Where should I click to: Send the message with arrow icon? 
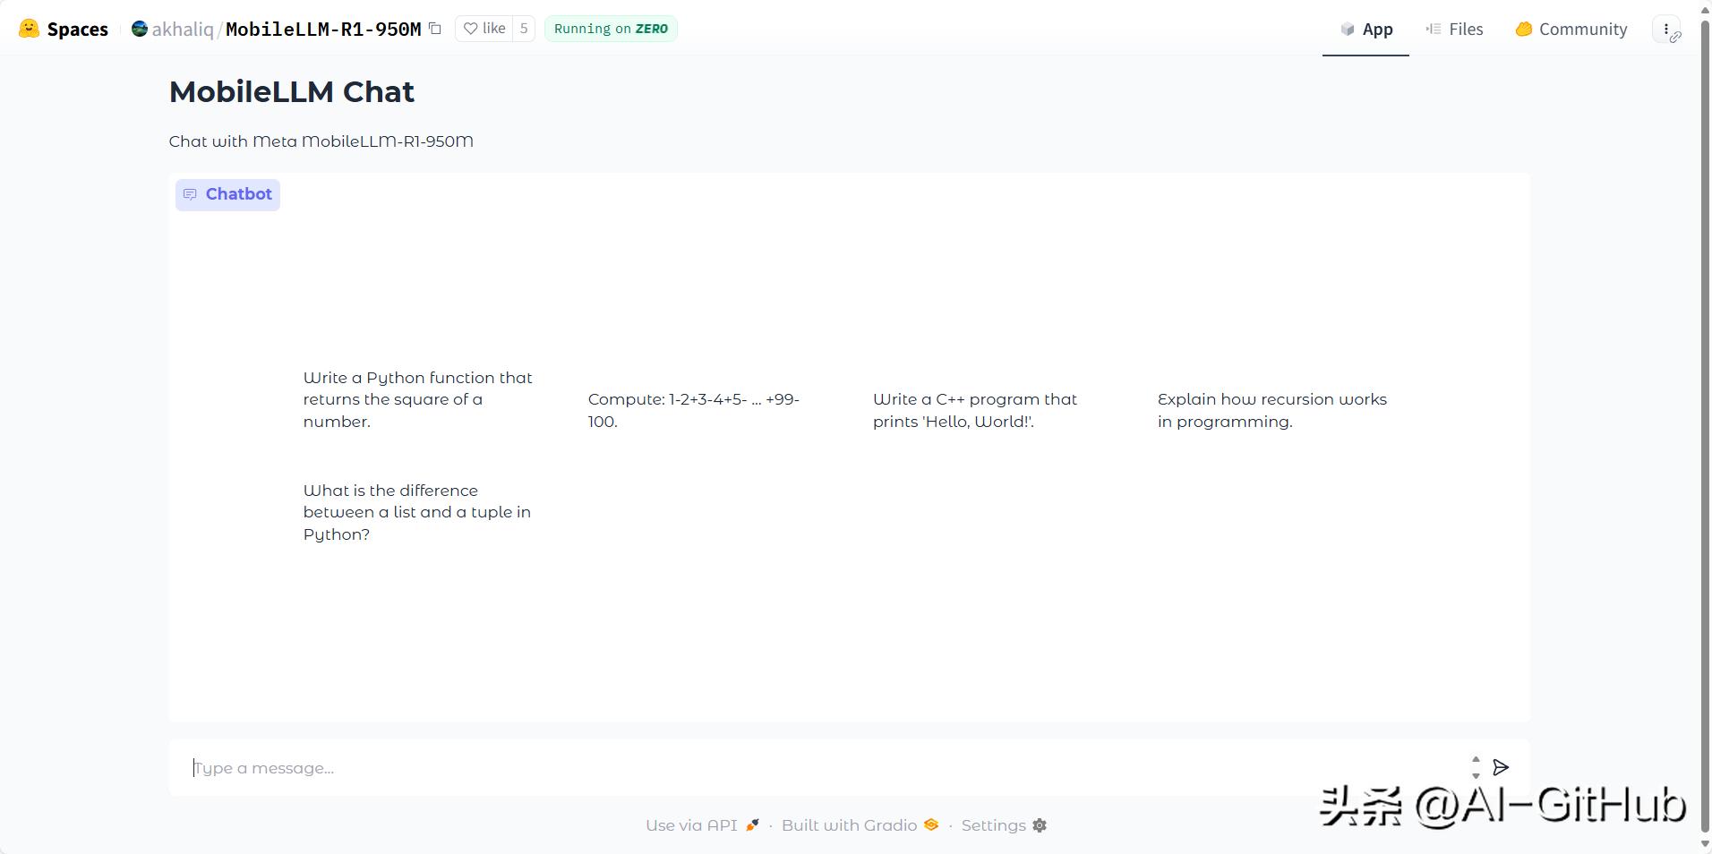pos(1502,767)
